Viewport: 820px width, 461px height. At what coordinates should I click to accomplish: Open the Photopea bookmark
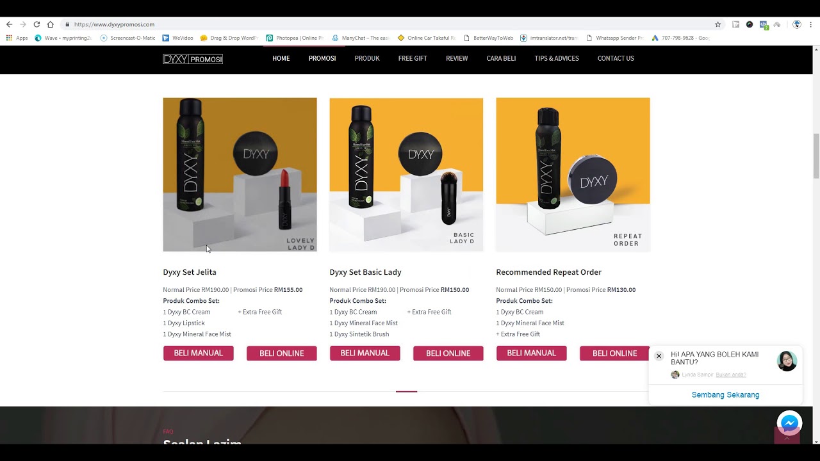[295, 38]
